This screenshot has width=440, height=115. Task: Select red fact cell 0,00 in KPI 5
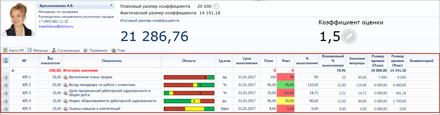[x=286, y=109]
